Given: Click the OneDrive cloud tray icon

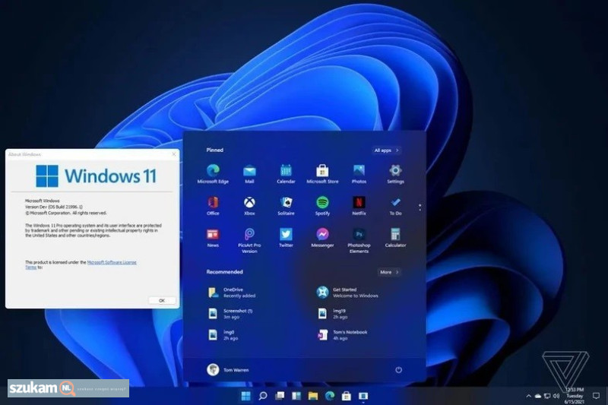Looking at the screenshot, I should point(538,396).
